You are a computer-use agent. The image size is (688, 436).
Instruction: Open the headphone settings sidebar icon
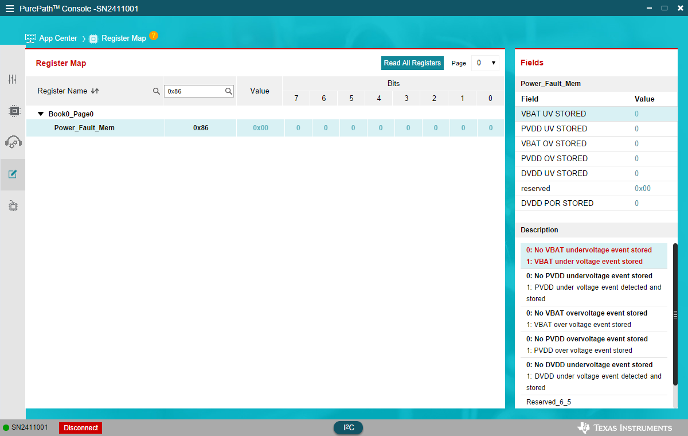click(x=13, y=142)
